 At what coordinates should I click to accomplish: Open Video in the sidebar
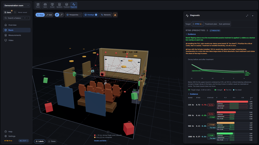point(17,40)
